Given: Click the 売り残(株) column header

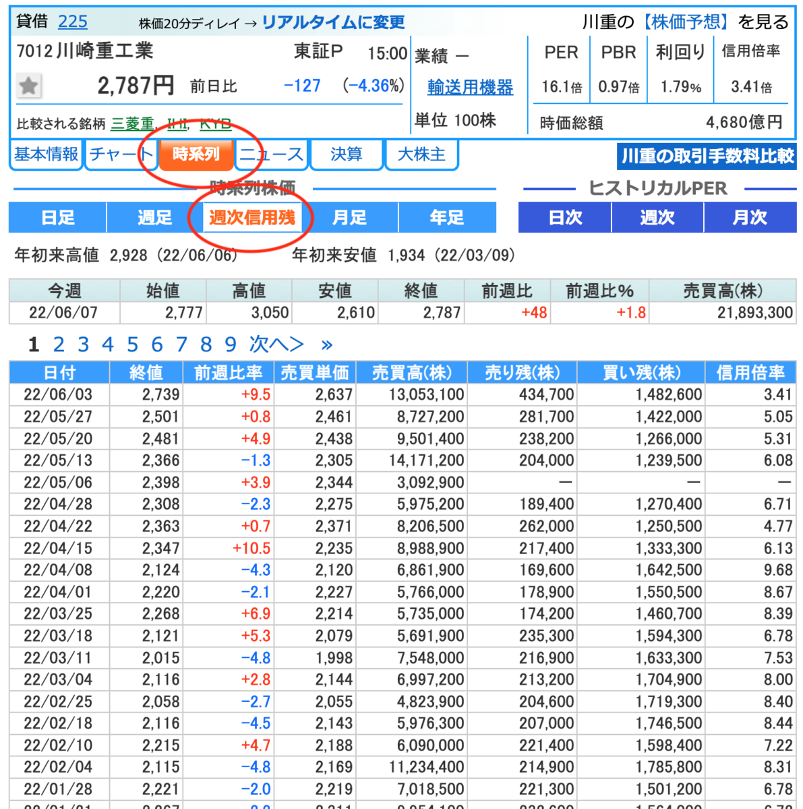Looking at the screenshot, I should tap(523, 373).
